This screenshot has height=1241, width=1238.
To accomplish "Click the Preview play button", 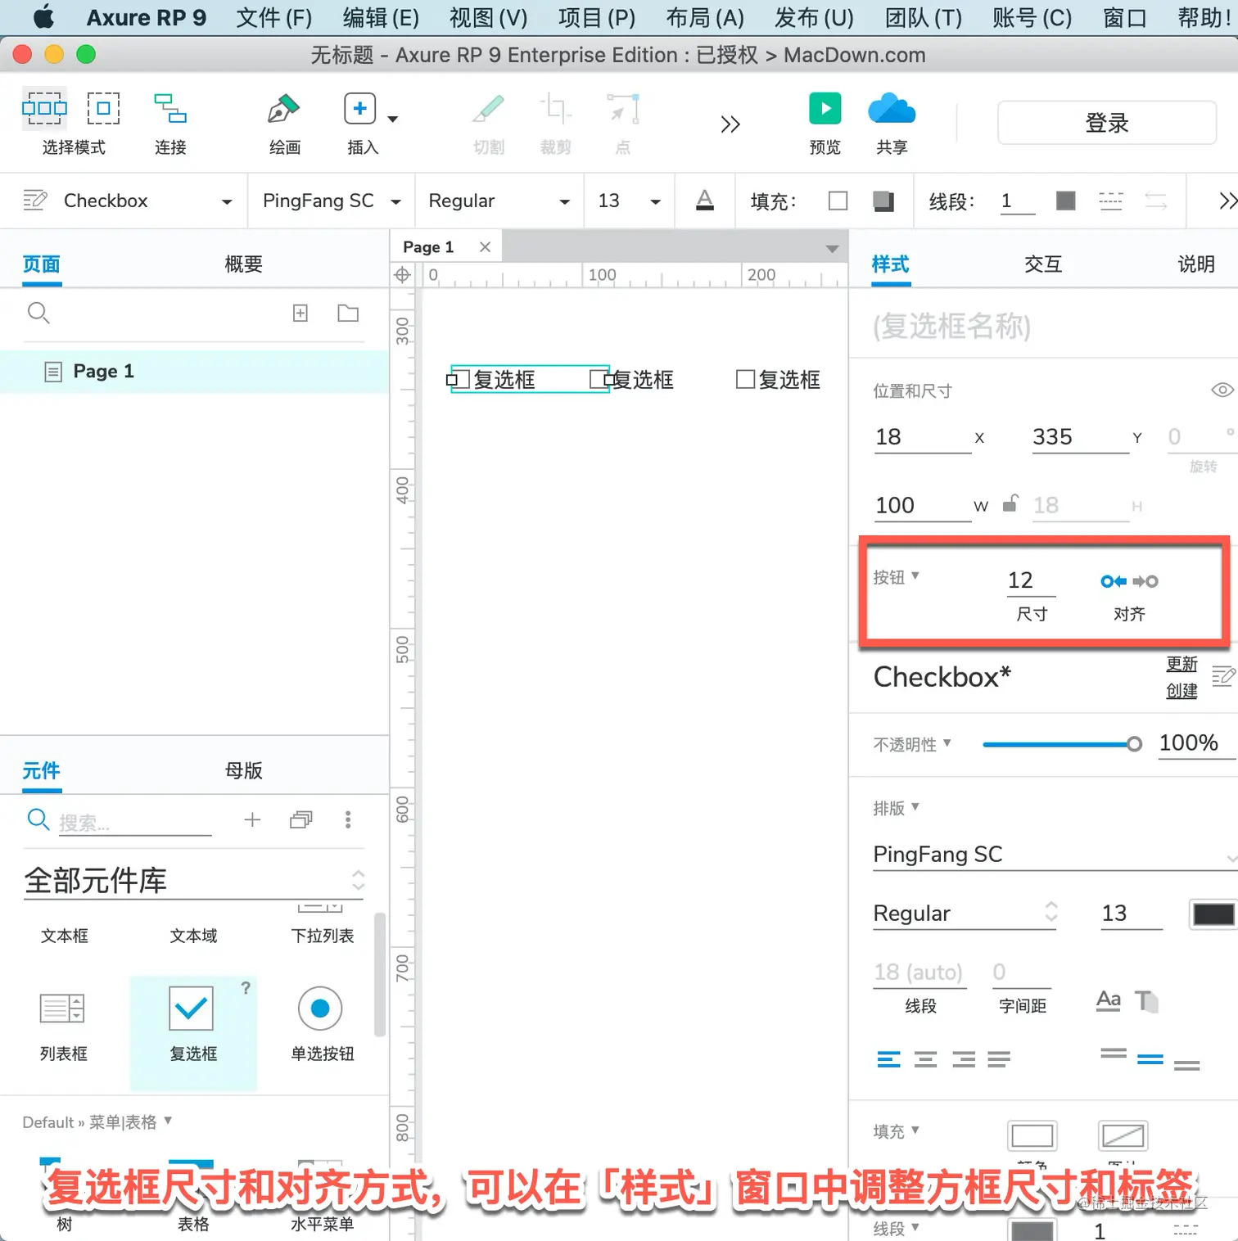I will tap(825, 108).
